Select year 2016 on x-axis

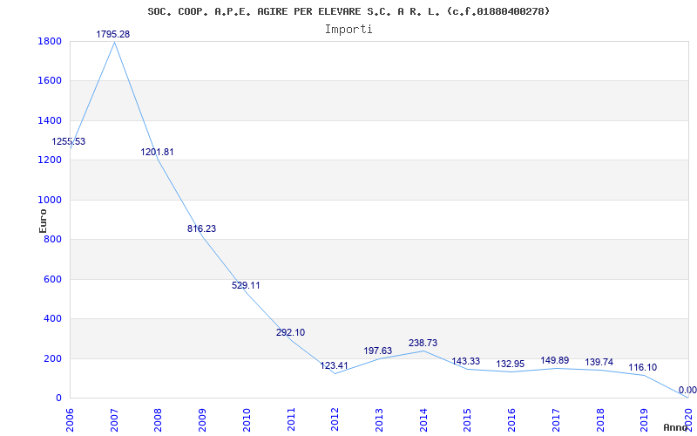pyautogui.click(x=511, y=419)
